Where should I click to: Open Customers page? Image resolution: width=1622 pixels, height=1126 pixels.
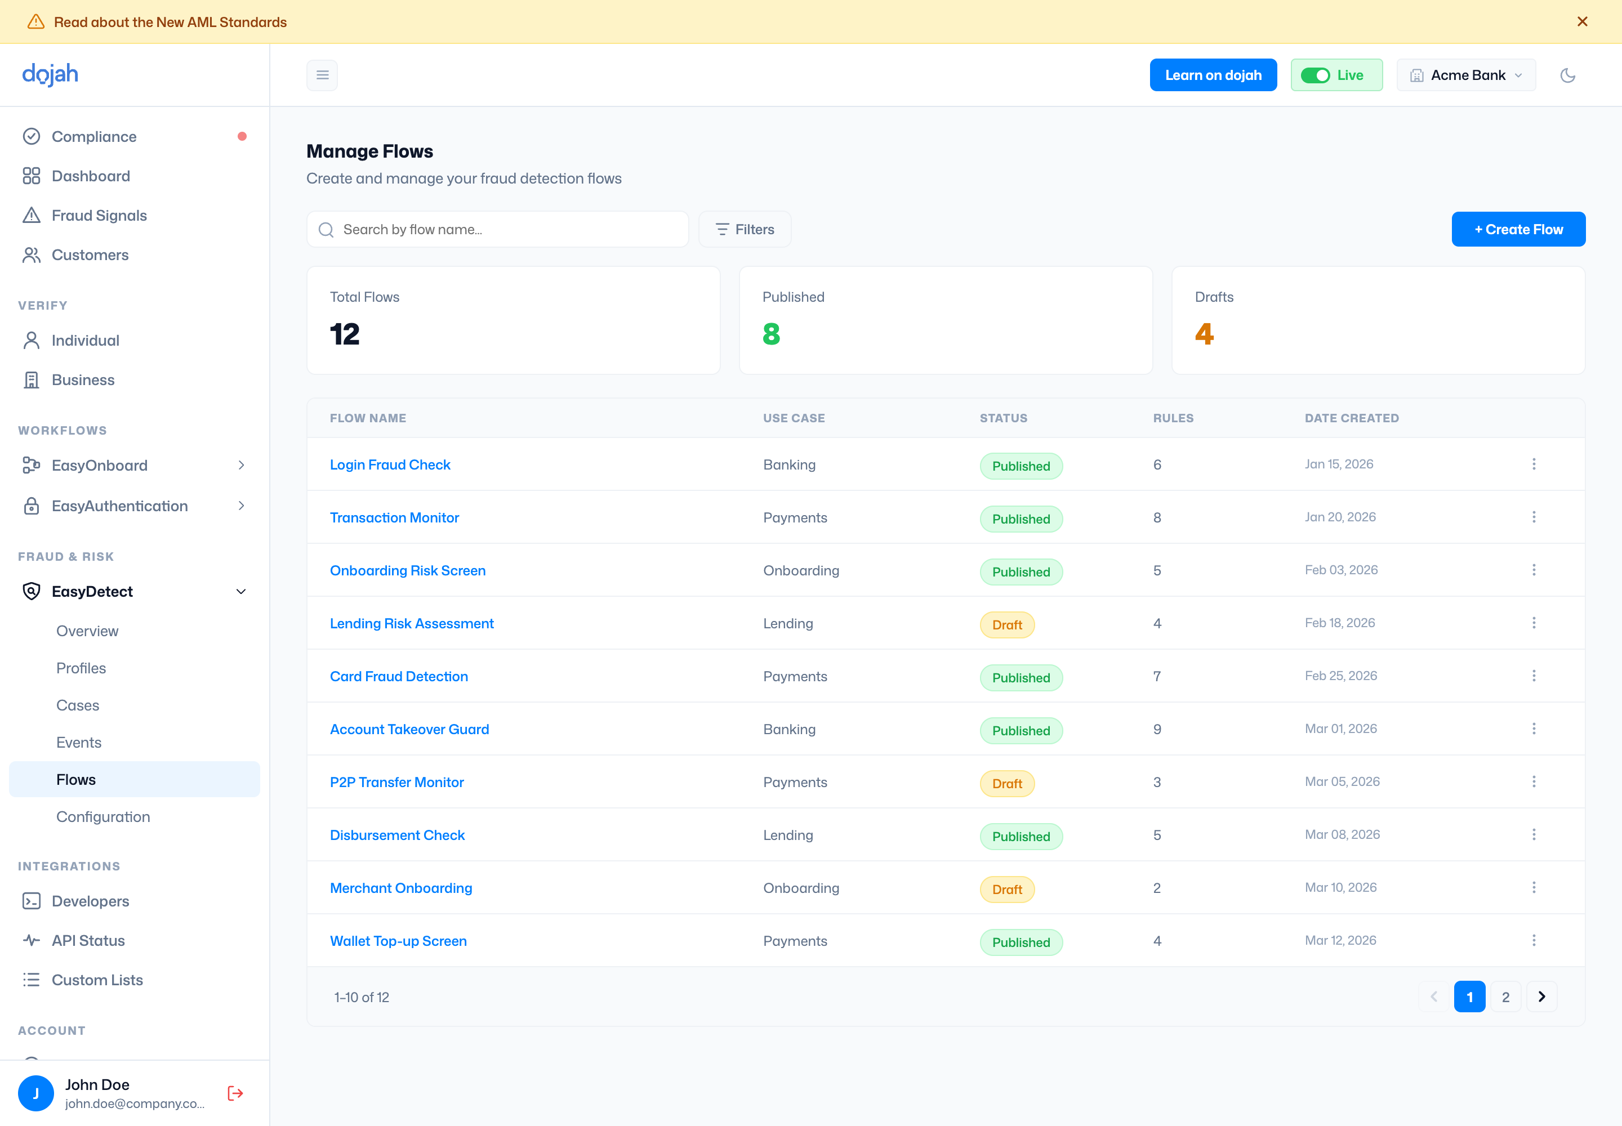[134, 254]
